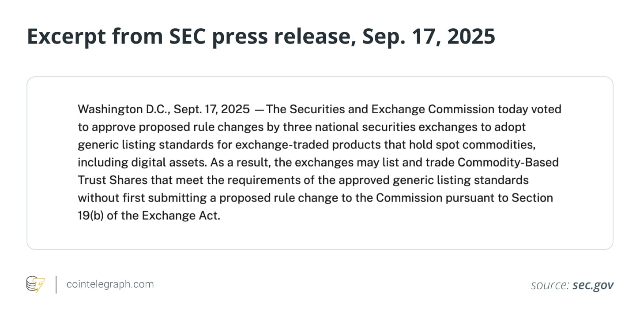Open the cointelegraph.com link
This screenshot has height=320, width=640.
click(x=110, y=284)
